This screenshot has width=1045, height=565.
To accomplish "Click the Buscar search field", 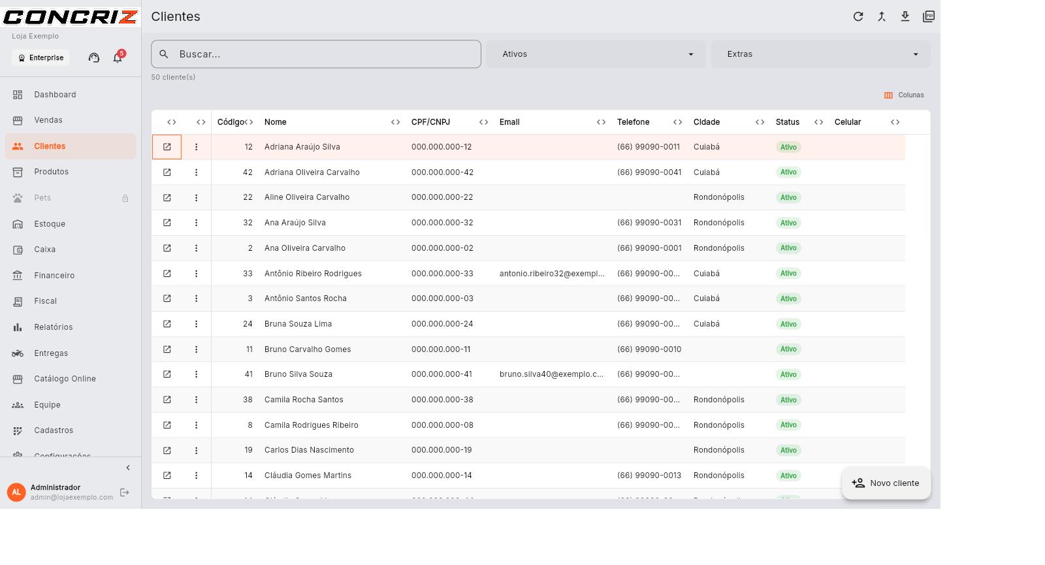I will (x=316, y=54).
